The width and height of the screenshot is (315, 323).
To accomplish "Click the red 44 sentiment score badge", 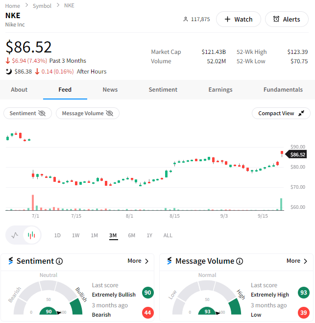I will 147,313.
